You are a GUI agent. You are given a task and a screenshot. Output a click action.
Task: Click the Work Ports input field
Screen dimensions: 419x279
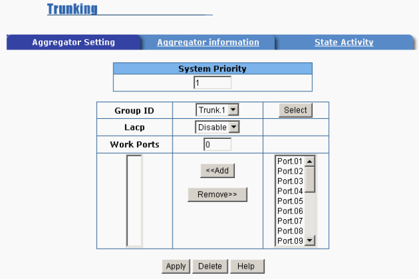[x=218, y=145]
